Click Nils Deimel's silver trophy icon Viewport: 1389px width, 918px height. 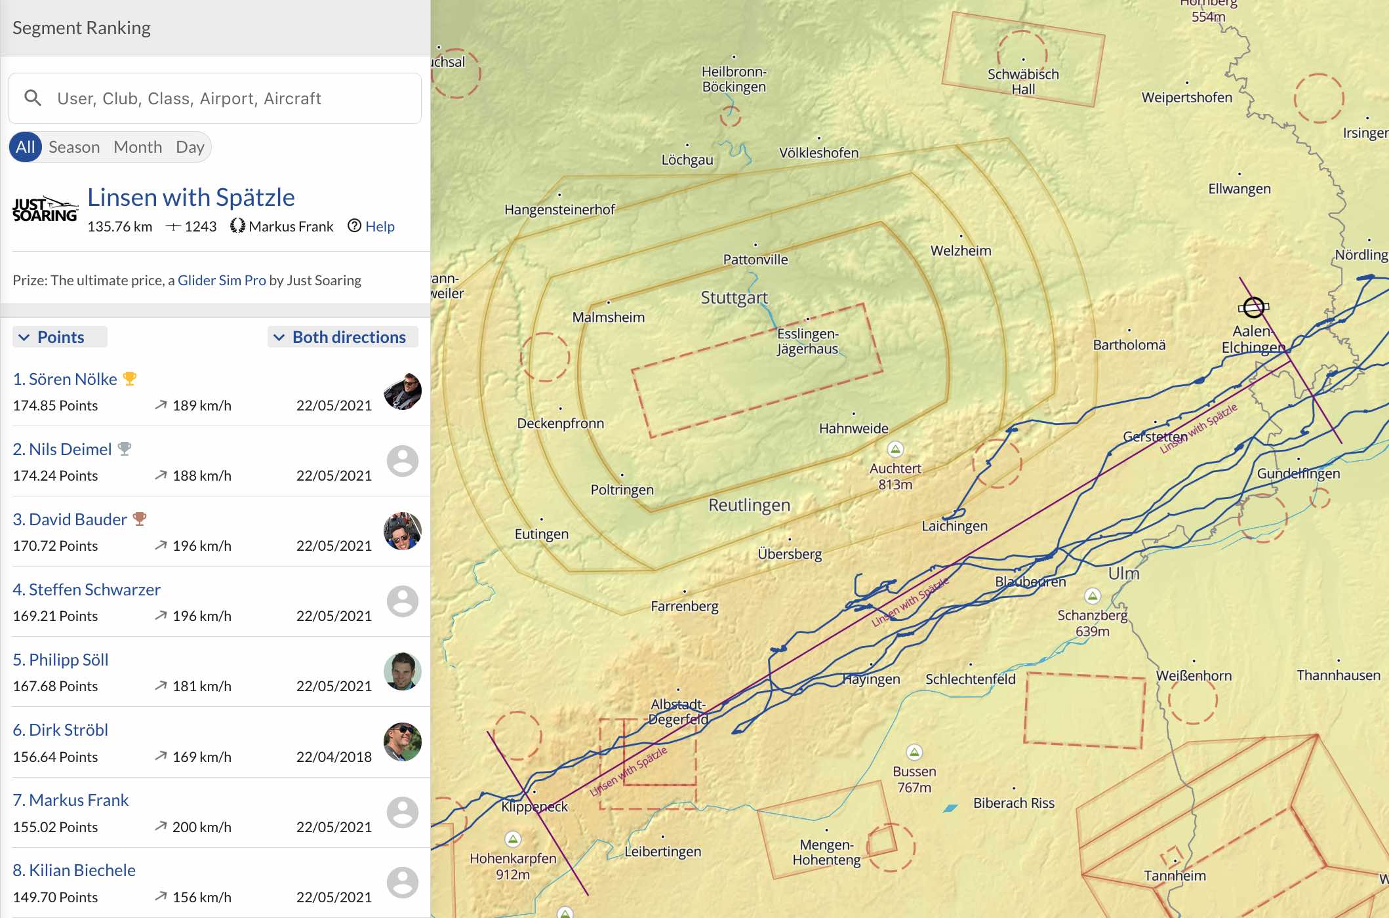tap(125, 449)
